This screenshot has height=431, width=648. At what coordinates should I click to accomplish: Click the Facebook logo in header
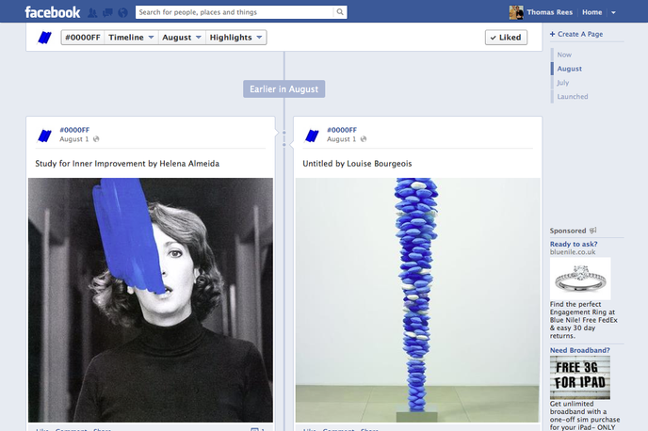[x=53, y=12]
